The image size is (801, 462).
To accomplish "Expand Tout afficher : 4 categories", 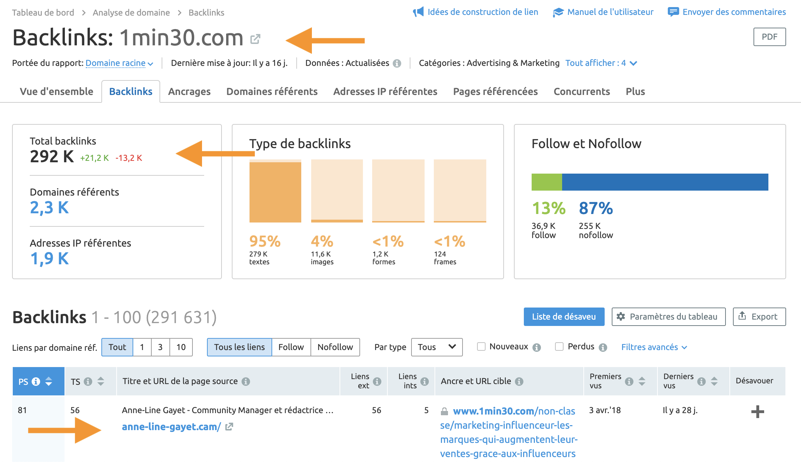I will [x=601, y=63].
